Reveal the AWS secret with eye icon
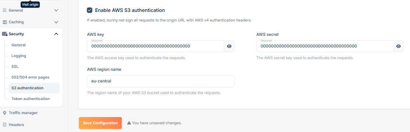The image size is (410, 132). pyautogui.click(x=398, y=46)
